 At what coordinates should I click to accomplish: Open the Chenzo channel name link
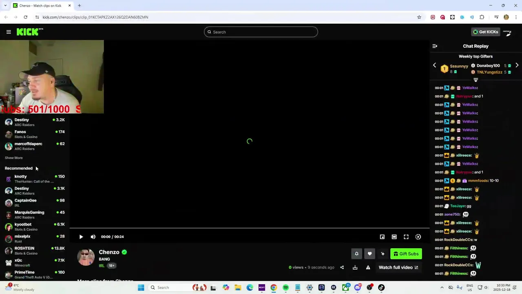click(109, 252)
